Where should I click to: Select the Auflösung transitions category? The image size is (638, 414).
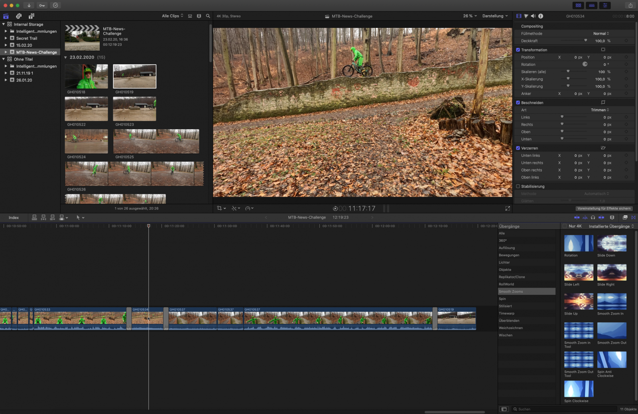click(x=526, y=248)
